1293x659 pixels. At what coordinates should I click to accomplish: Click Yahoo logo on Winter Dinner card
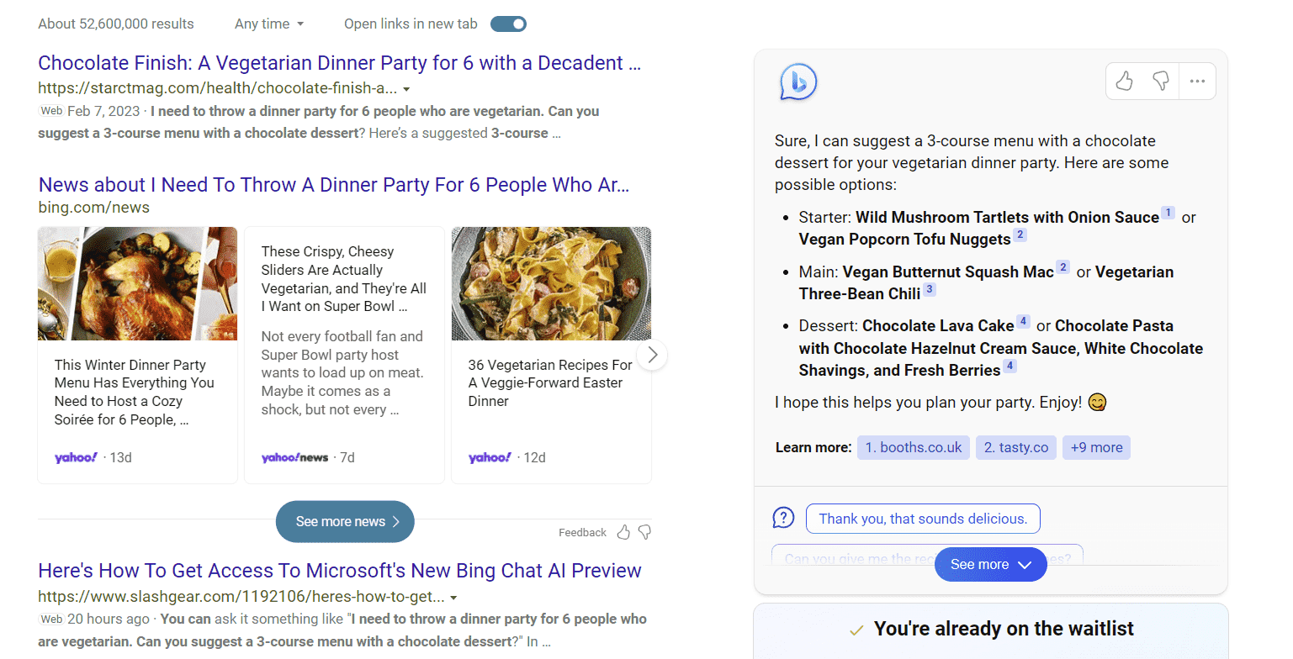tap(76, 457)
